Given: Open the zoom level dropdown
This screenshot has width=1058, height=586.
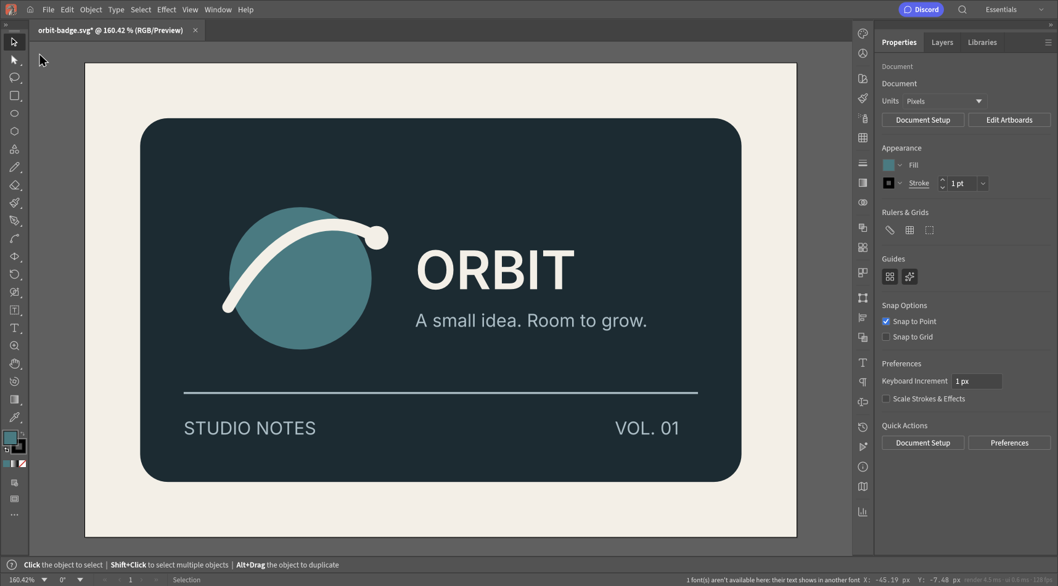Looking at the screenshot, I should [44, 580].
